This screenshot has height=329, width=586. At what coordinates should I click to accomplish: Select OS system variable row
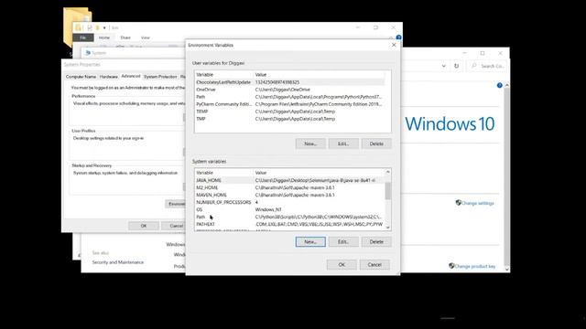[290, 209]
